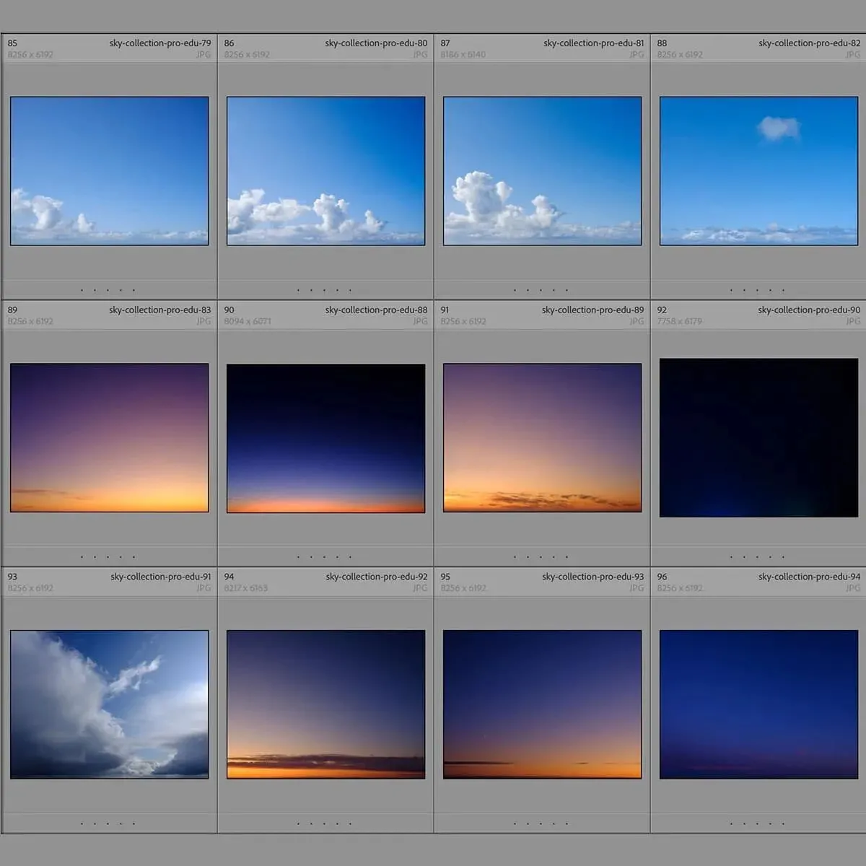Select the sky-collection-pro-edu-80 cloud photo

click(x=325, y=171)
